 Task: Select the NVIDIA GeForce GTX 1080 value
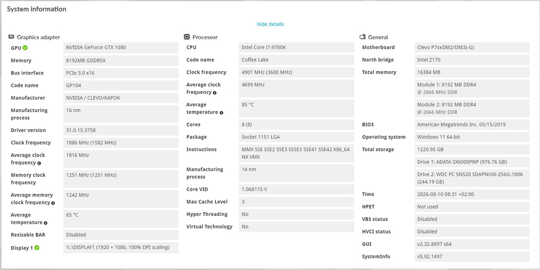(x=121, y=48)
